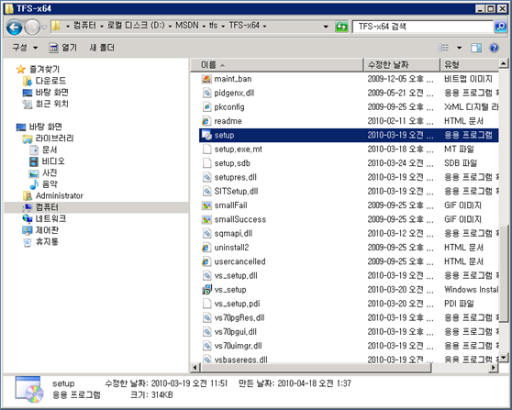This screenshot has height=410, width=512.
Task: Select setupres.dll file icon
Action: tap(206, 177)
